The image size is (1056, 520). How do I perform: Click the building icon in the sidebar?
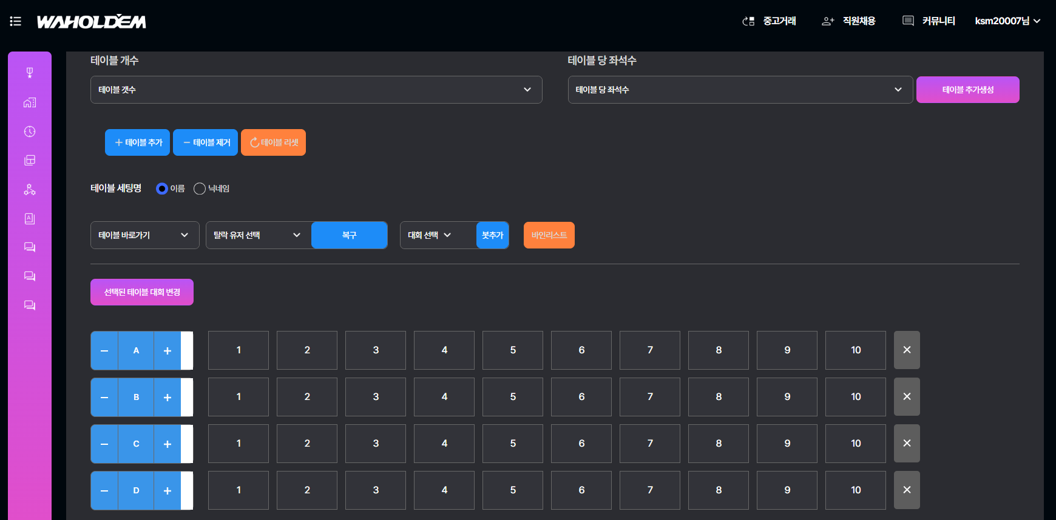tap(29, 102)
